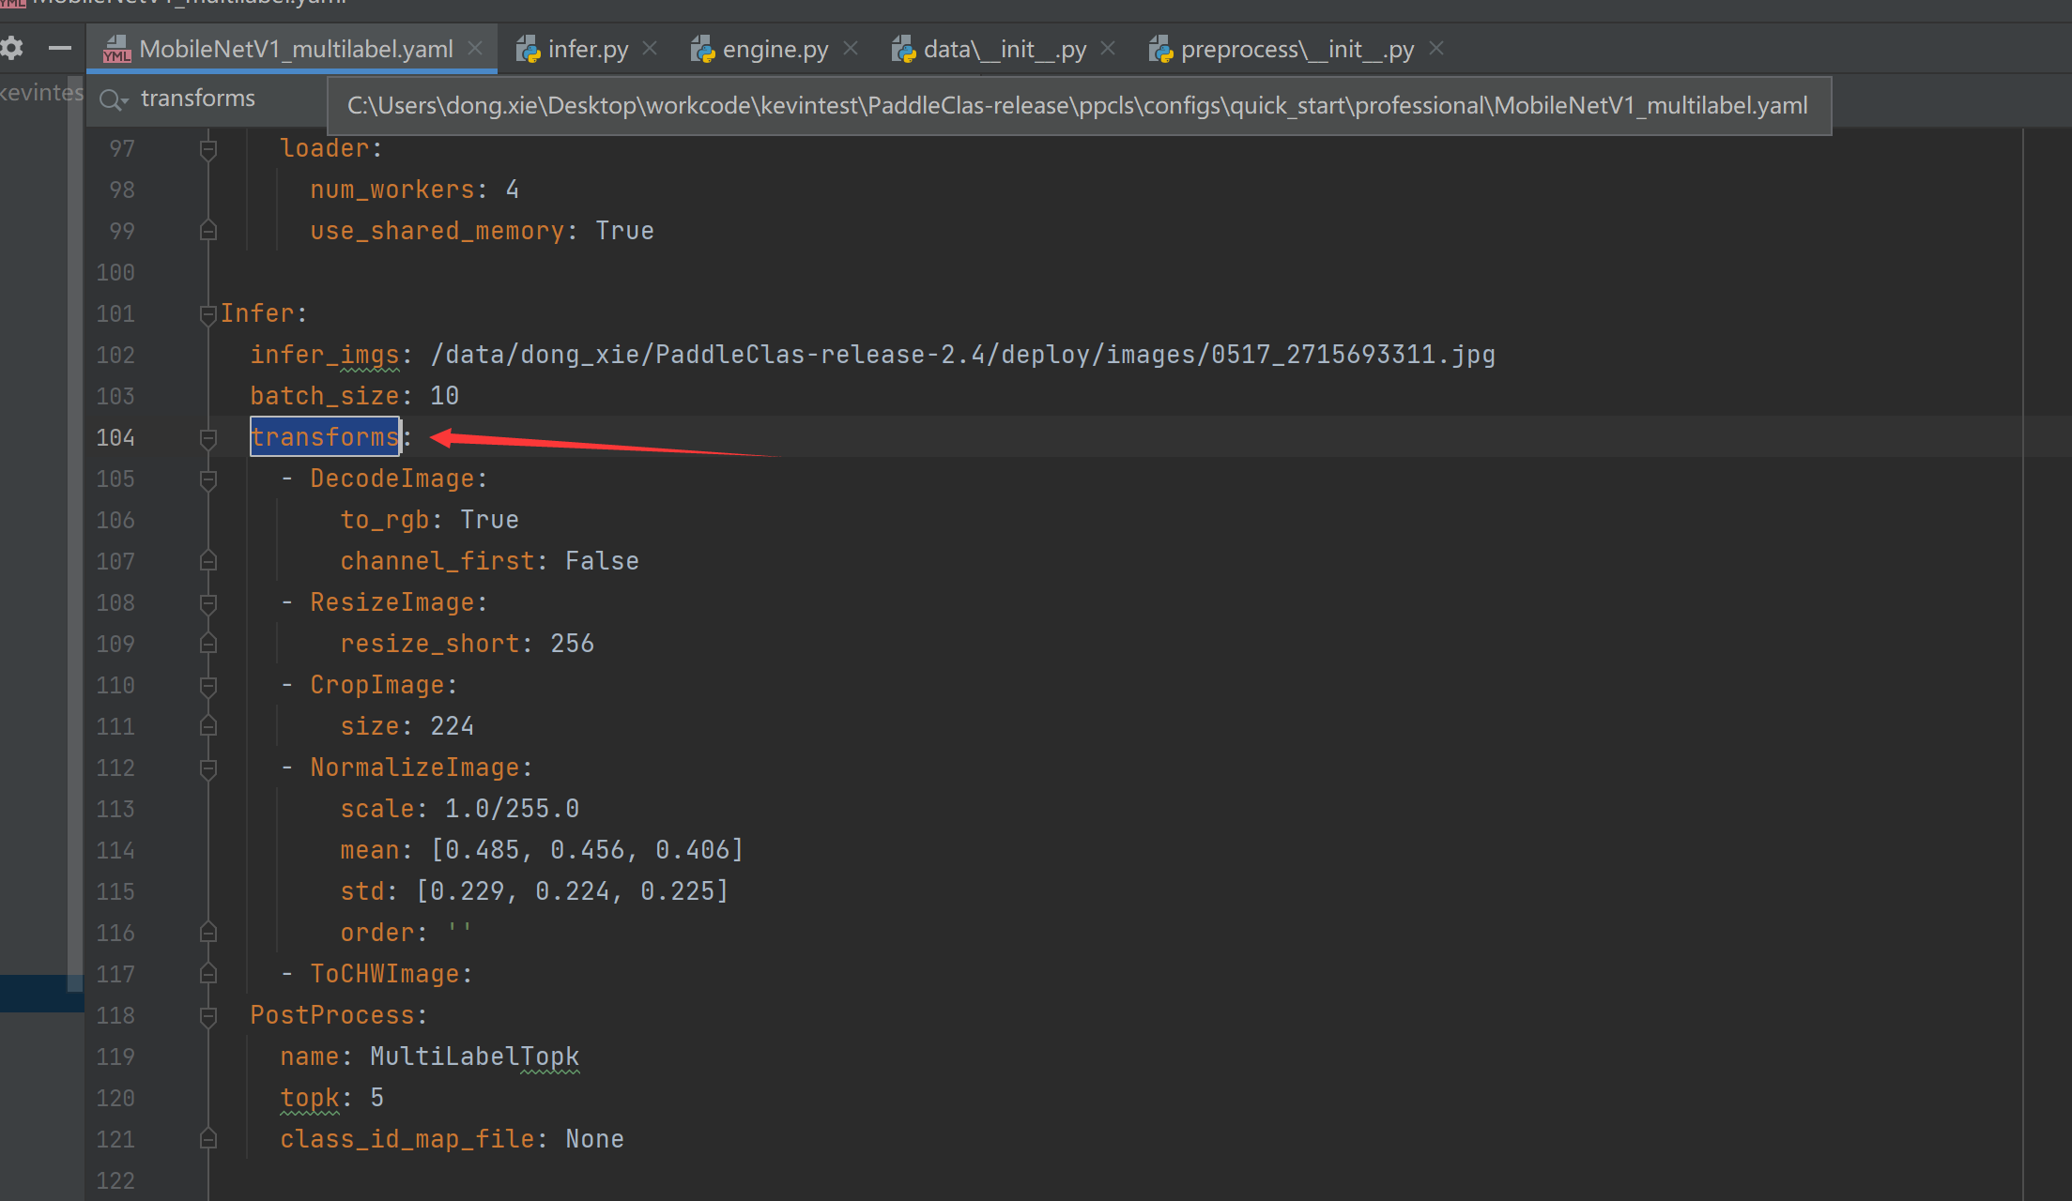This screenshot has width=2072, height=1201.
Task: Open the preprocess\__init__.py tab
Action: (1297, 49)
